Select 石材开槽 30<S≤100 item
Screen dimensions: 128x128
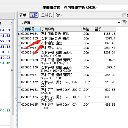tap(61, 62)
